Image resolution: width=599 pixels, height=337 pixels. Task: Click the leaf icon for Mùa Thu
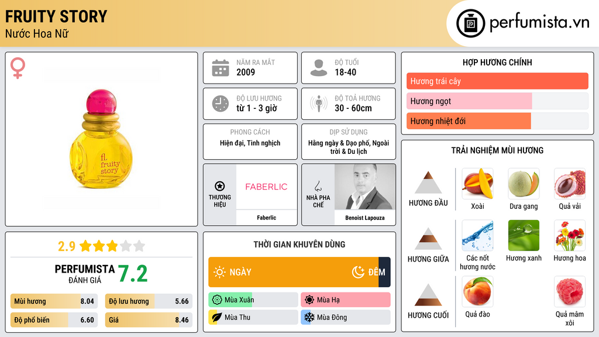pyautogui.click(x=217, y=318)
